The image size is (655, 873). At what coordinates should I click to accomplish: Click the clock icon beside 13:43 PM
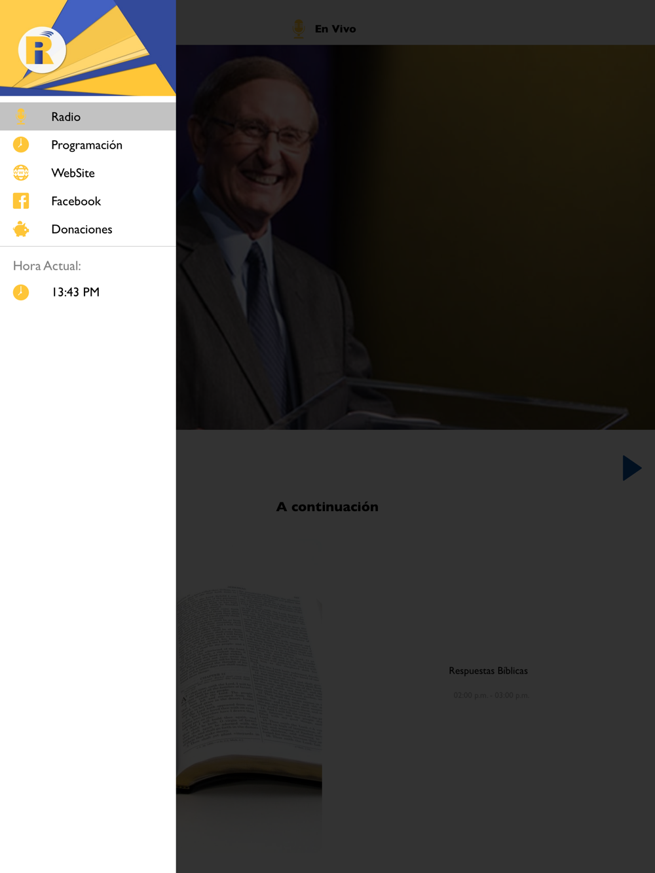point(21,292)
